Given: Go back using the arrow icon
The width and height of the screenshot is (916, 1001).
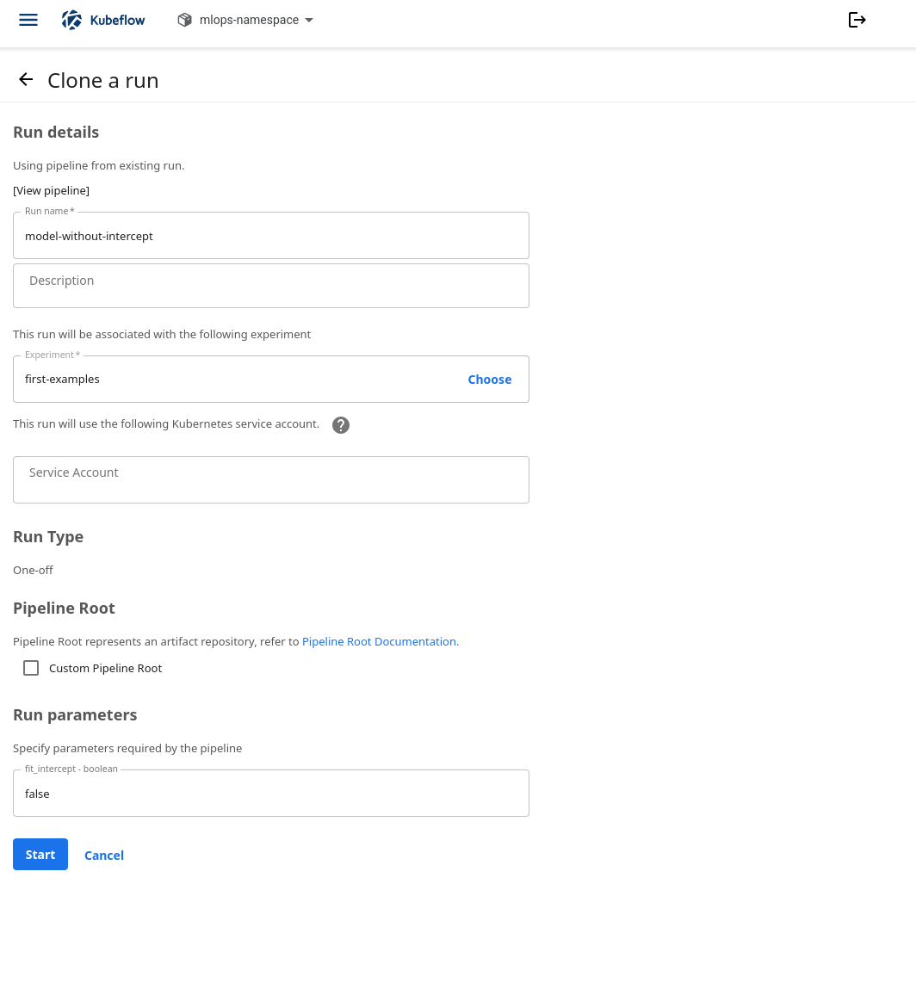Looking at the screenshot, I should 26,79.
